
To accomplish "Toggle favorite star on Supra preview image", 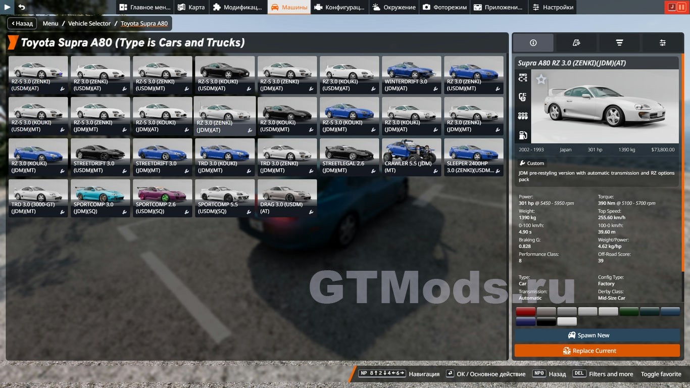I will click(x=541, y=79).
